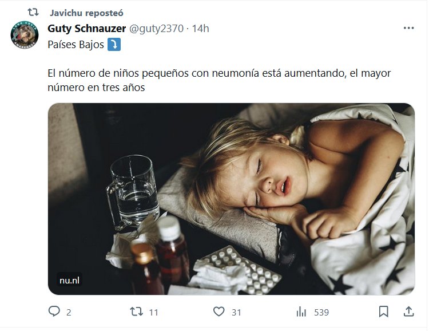Viewport: 437px width, 331px height.
Task: Click the repost count of 11
Action: pos(153,312)
